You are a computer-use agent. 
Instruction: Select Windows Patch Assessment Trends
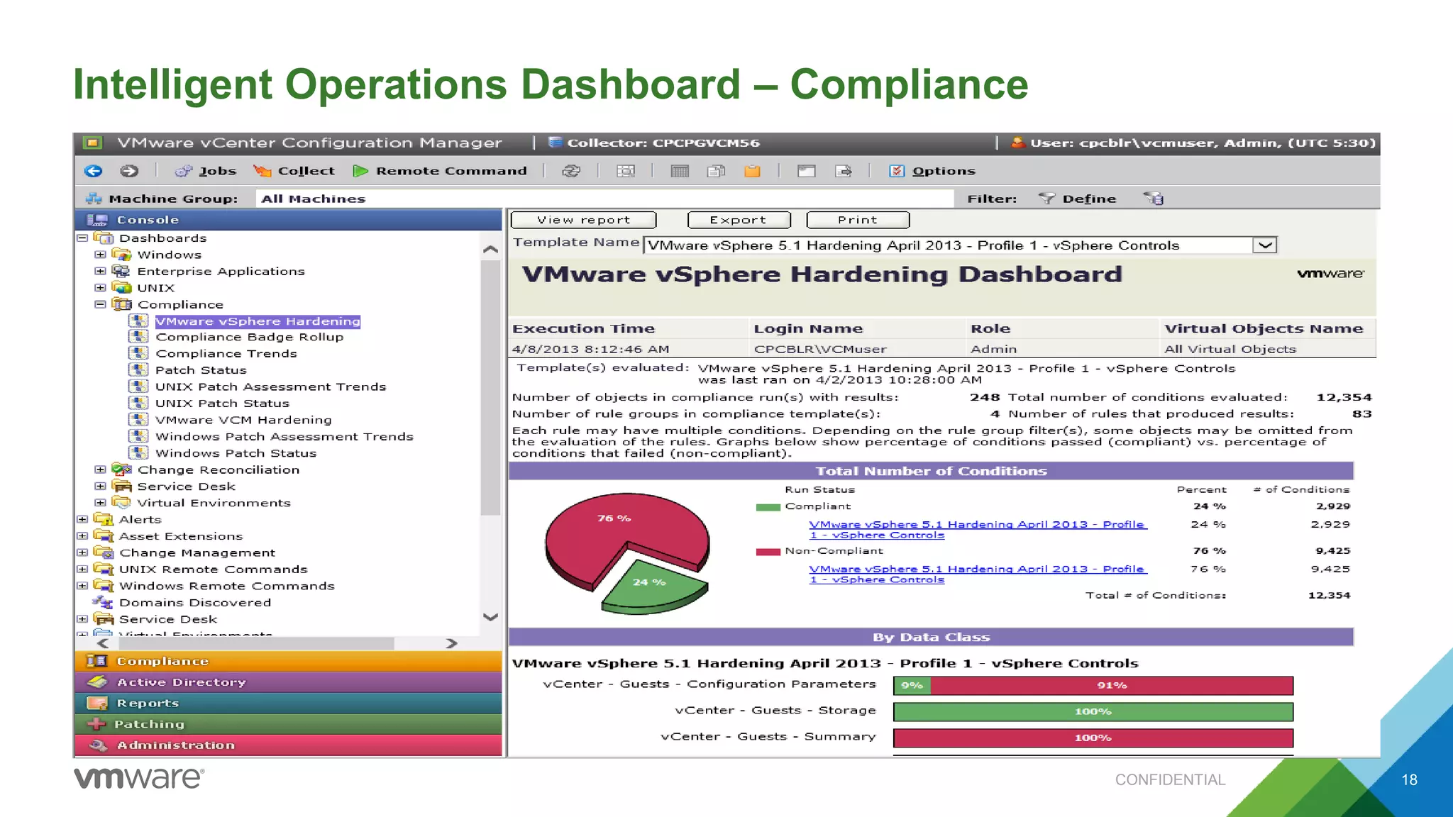pyautogui.click(x=284, y=436)
